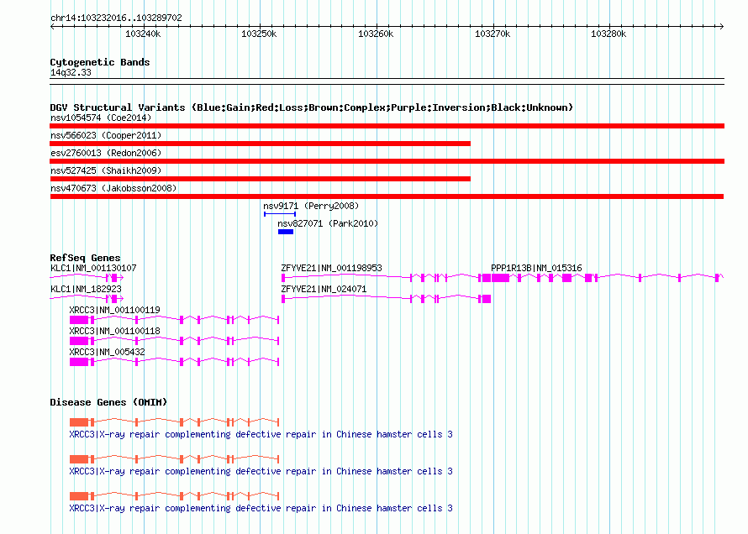Click the blue gain block under nsv827071

286,232
